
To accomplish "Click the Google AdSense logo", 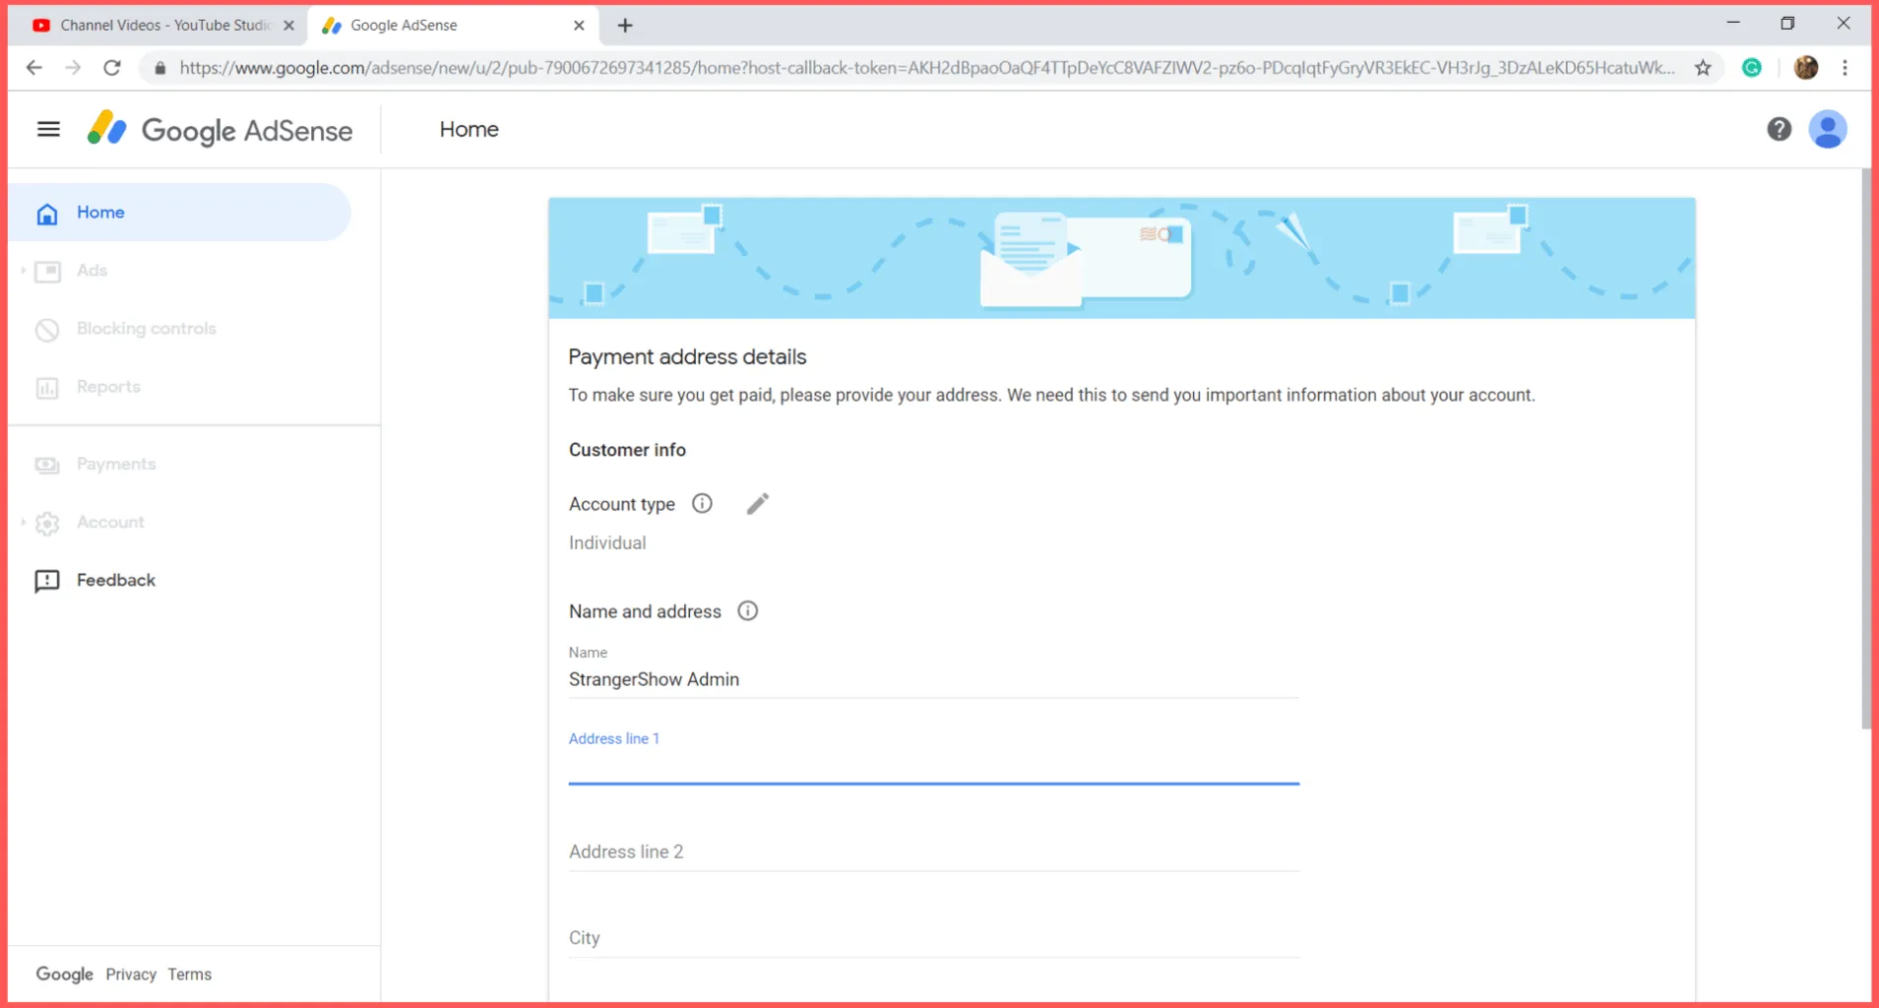I will [219, 130].
